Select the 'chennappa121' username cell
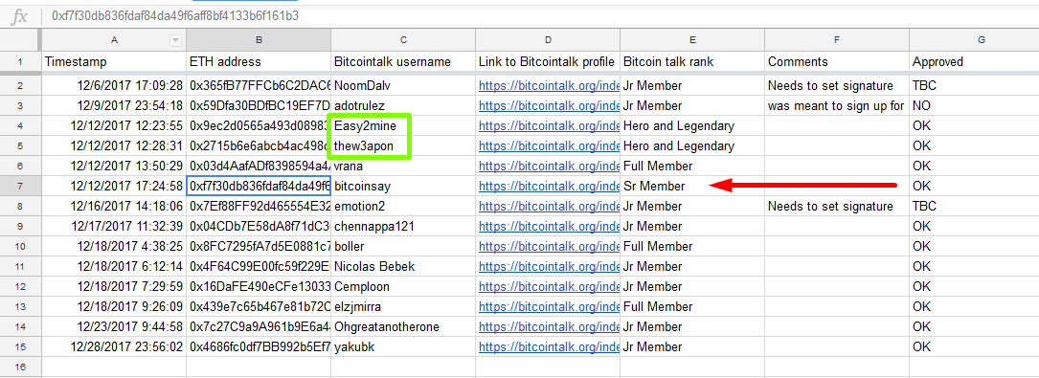Image resolution: width=1039 pixels, height=378 pixels. point(403,227)
